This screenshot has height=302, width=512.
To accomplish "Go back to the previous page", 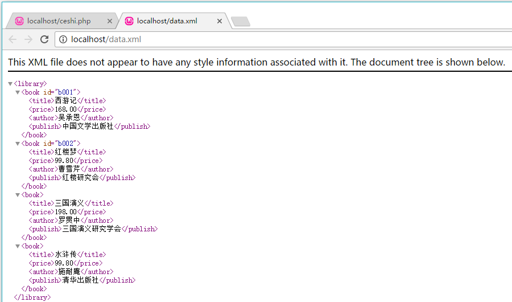I will [13, 39].
